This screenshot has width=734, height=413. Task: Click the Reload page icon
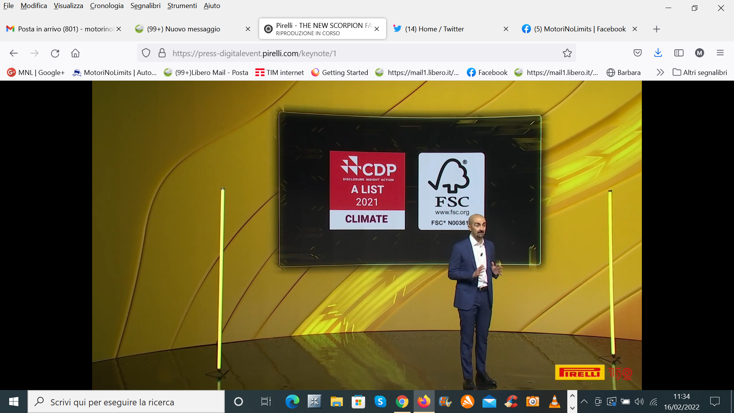55,53
